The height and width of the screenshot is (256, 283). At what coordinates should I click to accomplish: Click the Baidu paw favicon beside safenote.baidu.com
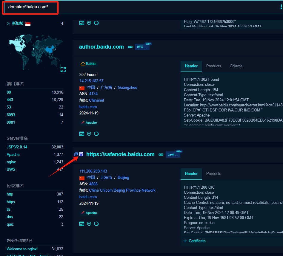(81, 154)
